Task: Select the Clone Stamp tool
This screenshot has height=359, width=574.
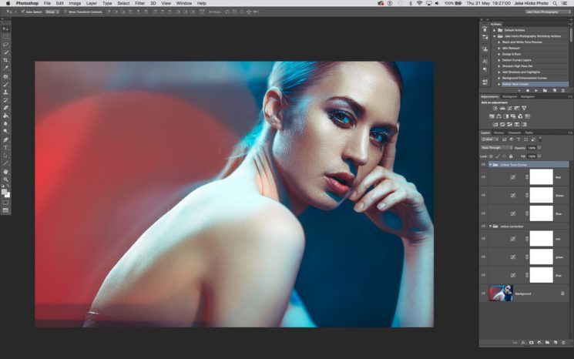Action: point(5,92)
